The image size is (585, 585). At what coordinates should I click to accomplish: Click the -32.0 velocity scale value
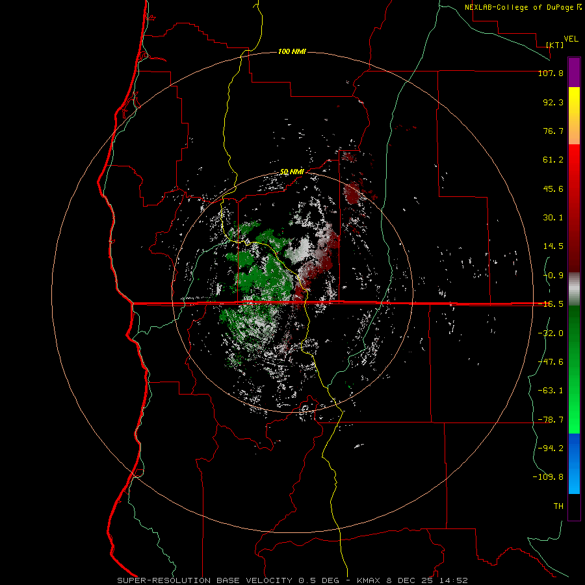tap(551, 333)
